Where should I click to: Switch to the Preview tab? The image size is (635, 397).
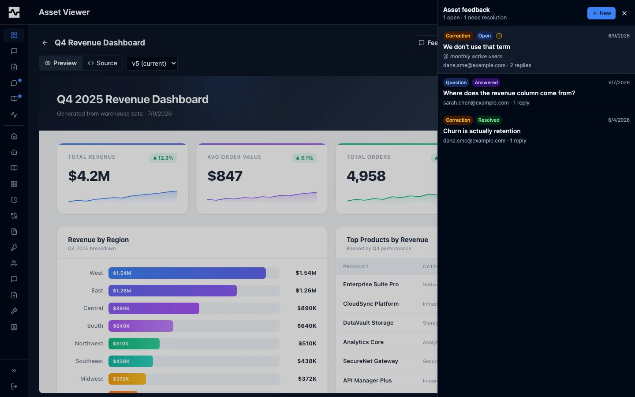tap(61, 63)
